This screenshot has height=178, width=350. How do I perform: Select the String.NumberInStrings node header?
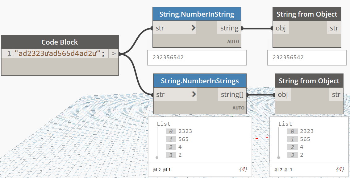200,81
